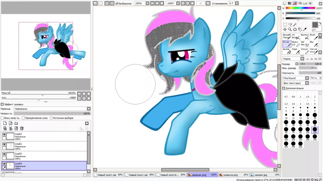Switch to какеен.jpg tab
The width and height of the screenshot is (323, 181).
265,175
